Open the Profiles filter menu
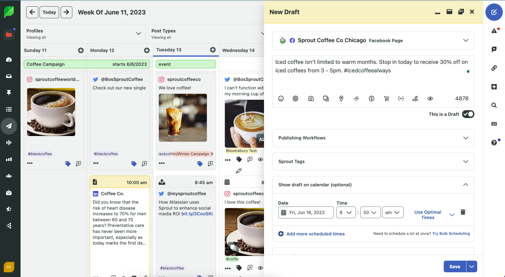This screenshot has height=277, width=505. [83, 34]
